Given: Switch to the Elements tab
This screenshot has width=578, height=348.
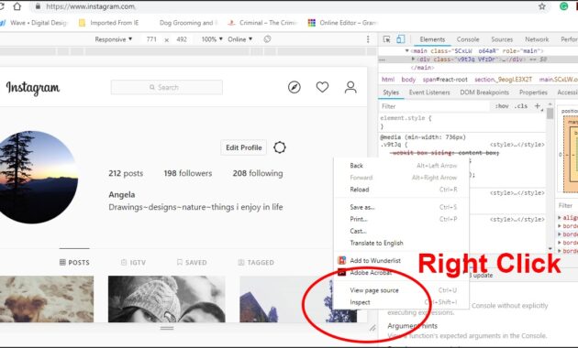Looking at the screenshot, I should click(x=432, y=39).
